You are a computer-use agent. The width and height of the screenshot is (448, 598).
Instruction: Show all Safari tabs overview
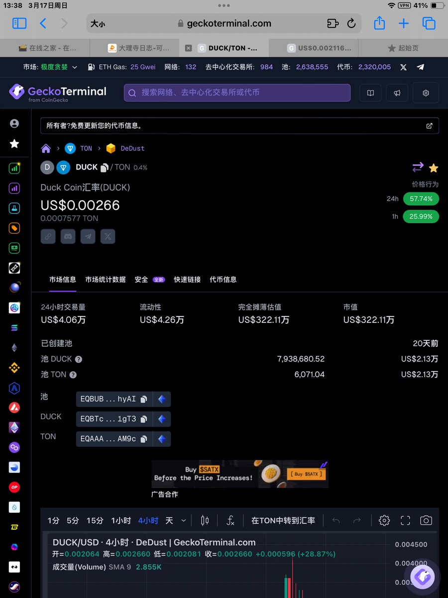click(429, 23)
